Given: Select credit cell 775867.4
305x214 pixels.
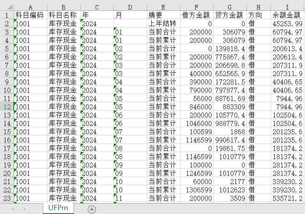Looking at the screenshot, I should point(230,57).
